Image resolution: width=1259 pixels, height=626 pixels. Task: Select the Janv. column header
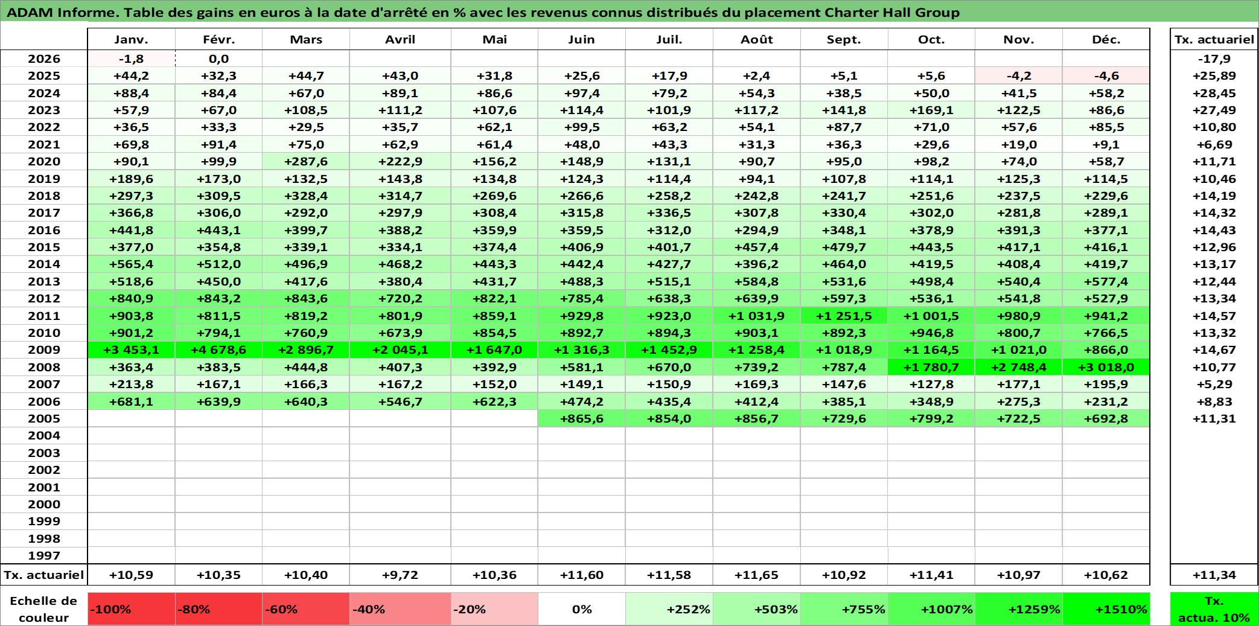point(131,39)
